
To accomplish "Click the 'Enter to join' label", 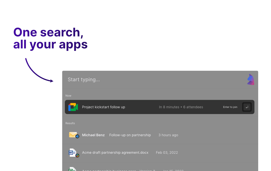I will [x=230, y=107].
